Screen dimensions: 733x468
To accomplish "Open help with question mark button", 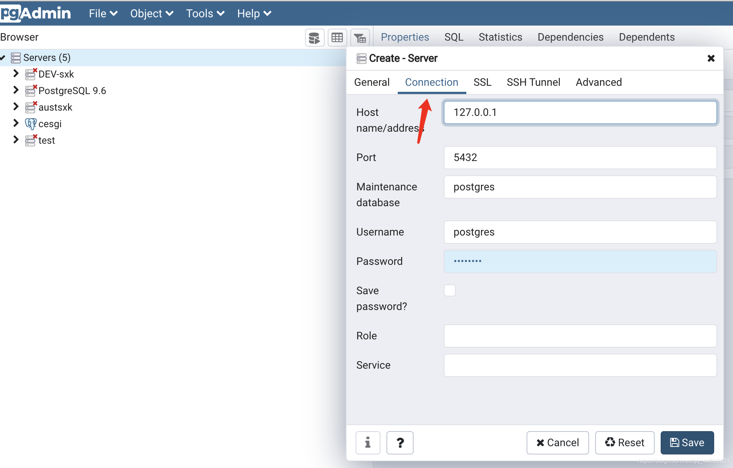I will coord(400,442).
